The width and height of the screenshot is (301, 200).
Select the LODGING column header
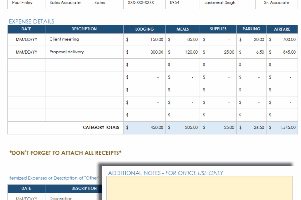point(144,29)
